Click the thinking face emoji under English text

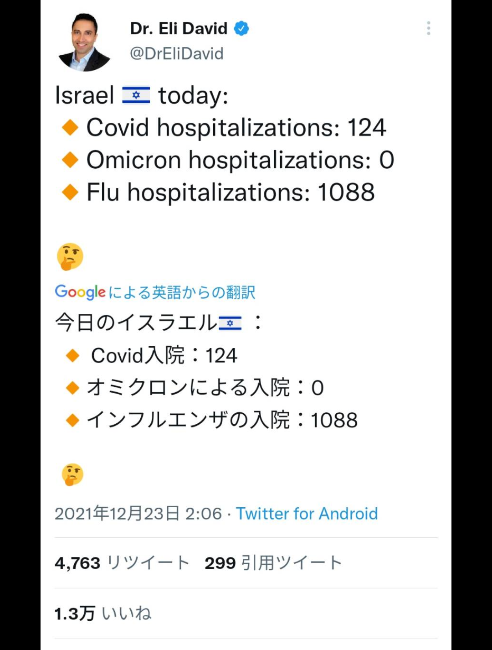[70, 256]
